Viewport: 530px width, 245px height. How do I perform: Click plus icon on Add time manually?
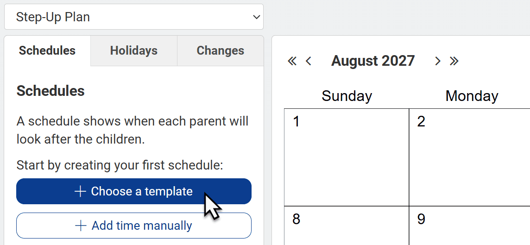pyautogui.click(x=81, y=226)
